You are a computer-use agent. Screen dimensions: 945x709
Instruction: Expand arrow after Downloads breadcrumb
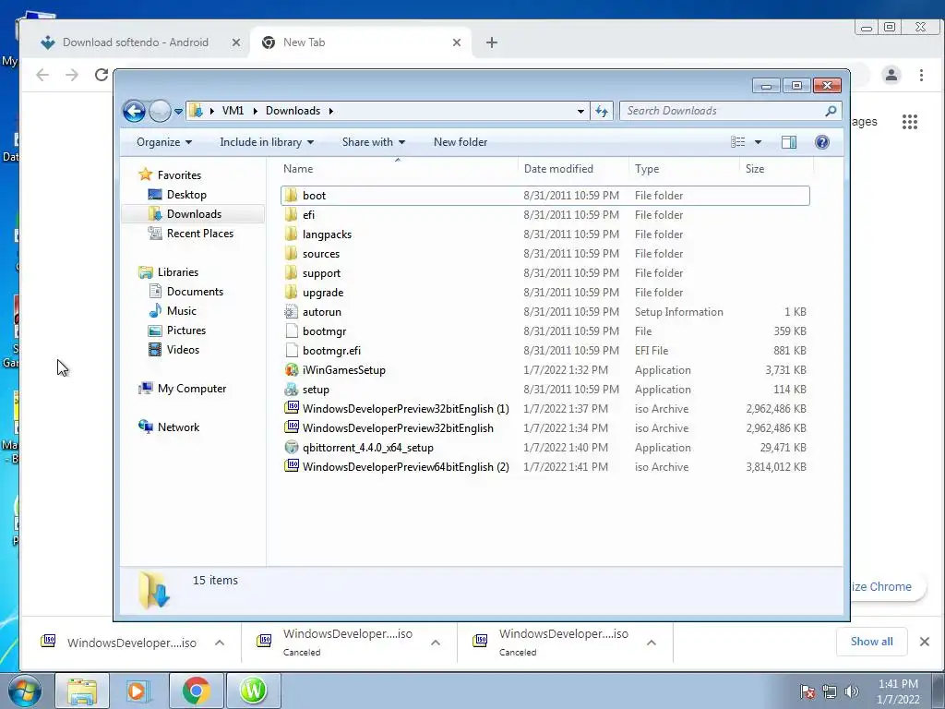[331, 112]
